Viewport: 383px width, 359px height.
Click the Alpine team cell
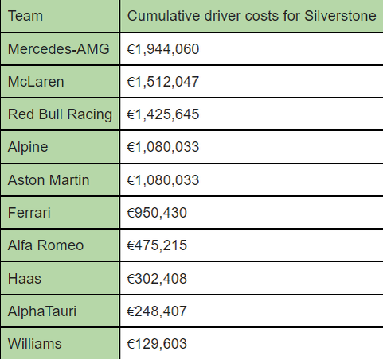[x=60, y=147]
